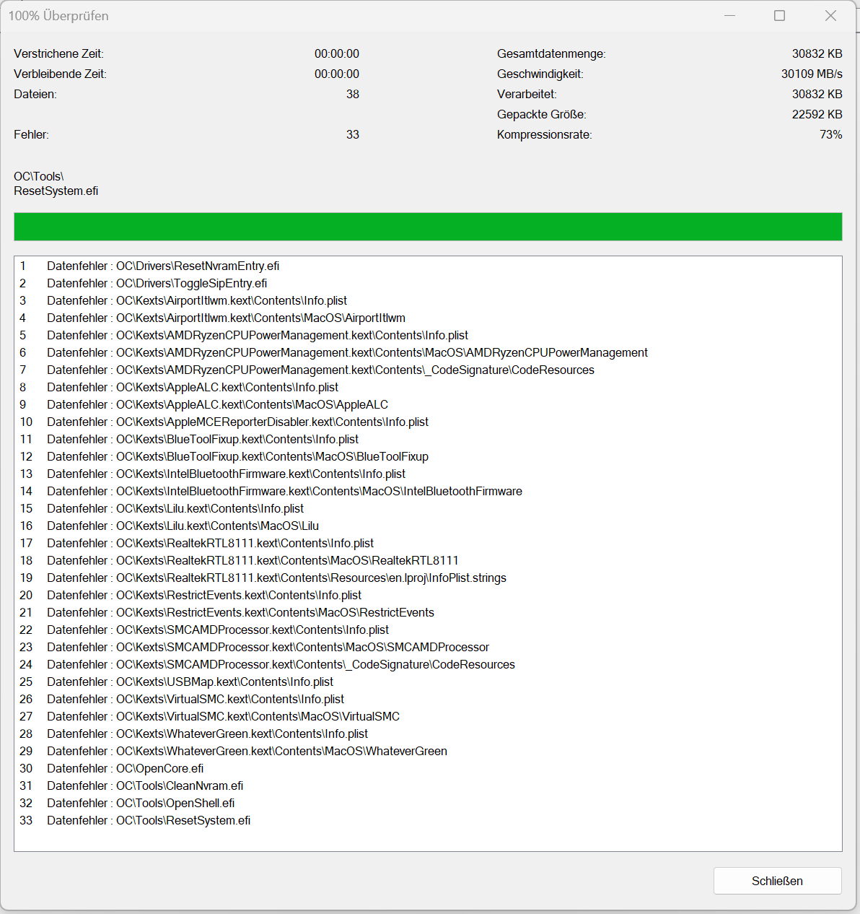The width and height of the screenshot is (860, 914).
Task: Close window with the X icon
Action: [830, 15]
